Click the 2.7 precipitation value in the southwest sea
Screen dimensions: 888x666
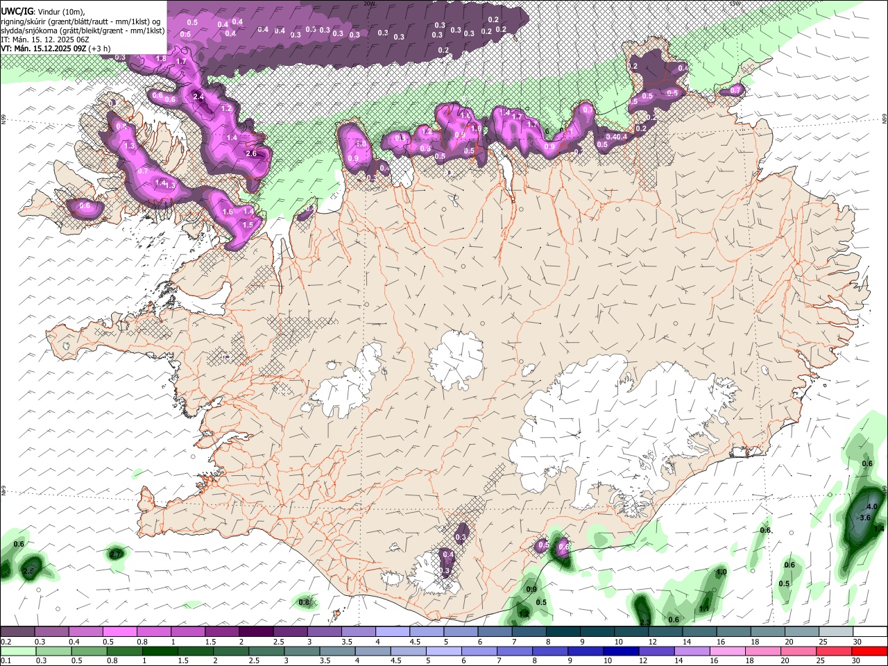[116, 554]
